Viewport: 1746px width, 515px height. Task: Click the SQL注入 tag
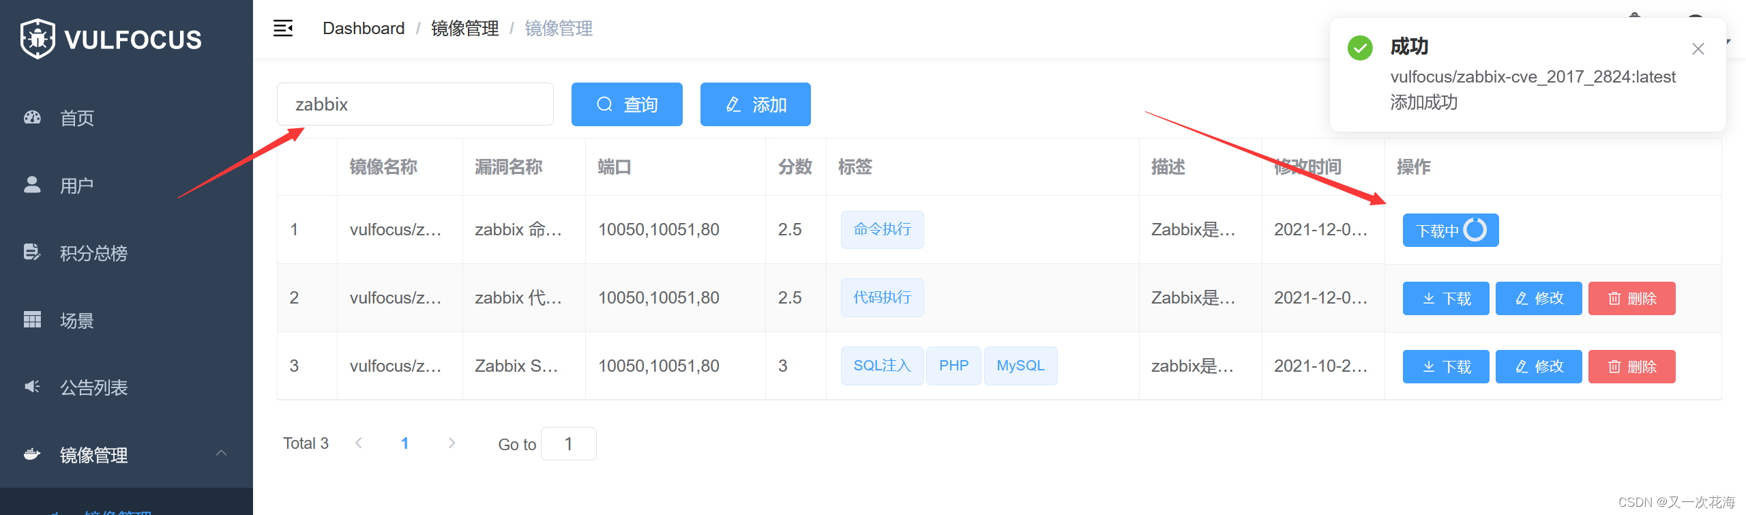882,366
